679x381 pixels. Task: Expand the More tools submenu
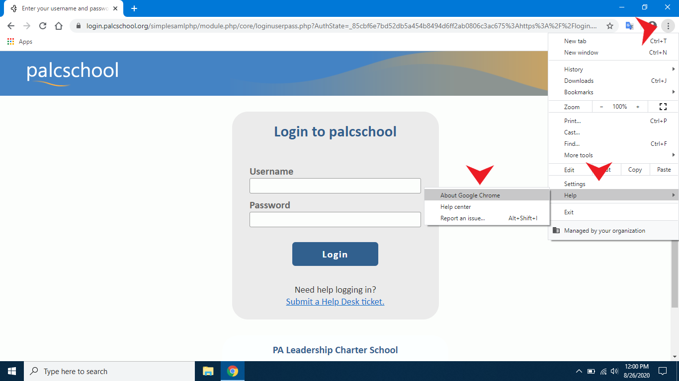[x=613, y=155]
